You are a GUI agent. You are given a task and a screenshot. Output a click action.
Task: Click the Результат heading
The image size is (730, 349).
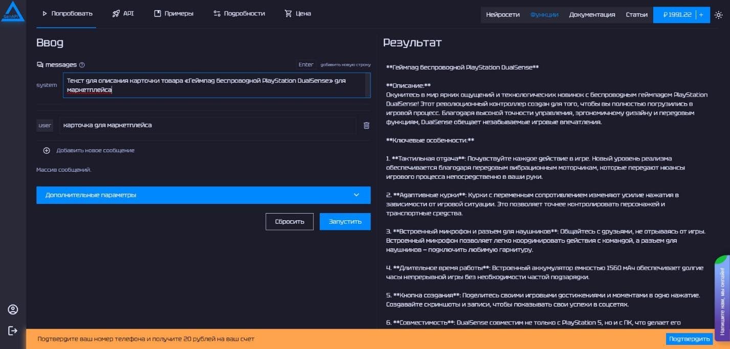pyautogui.click(x=412, y=43)
